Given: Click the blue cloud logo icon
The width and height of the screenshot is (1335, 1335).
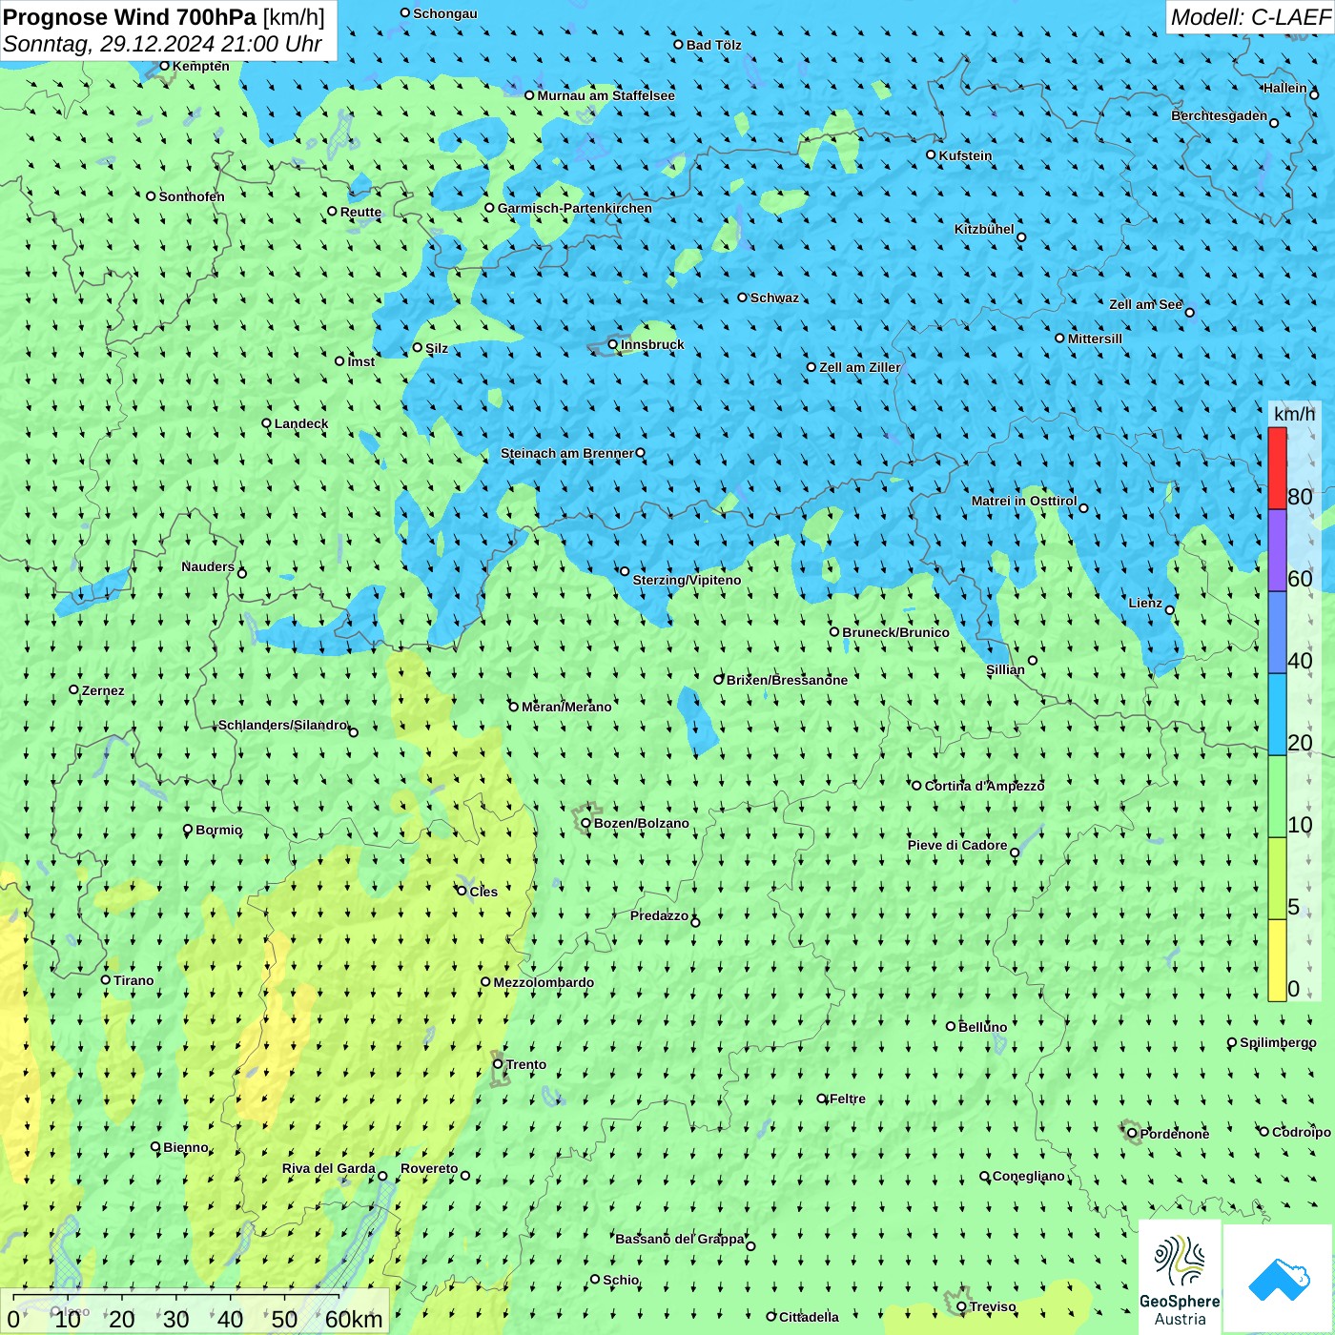Looking at the screenshot, I should 1279,1280.
